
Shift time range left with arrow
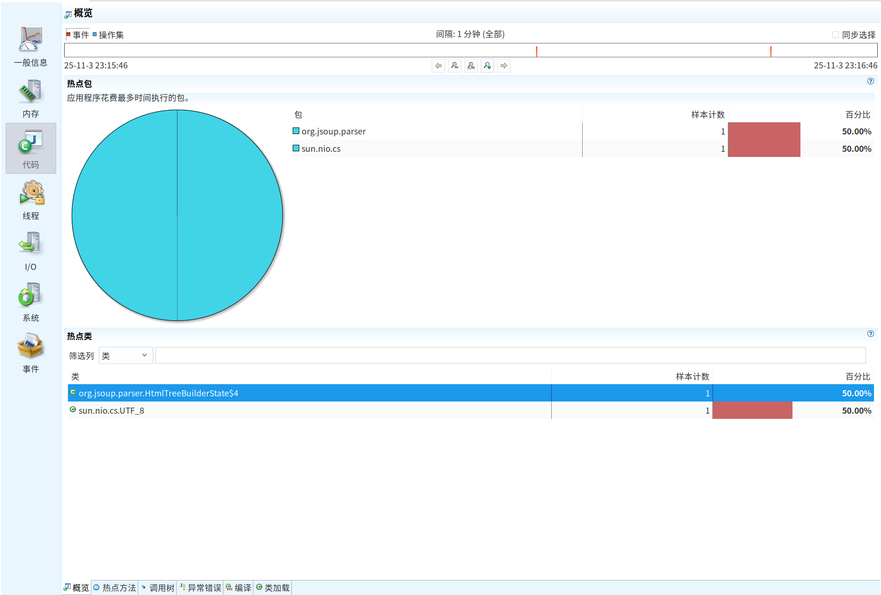438,66
